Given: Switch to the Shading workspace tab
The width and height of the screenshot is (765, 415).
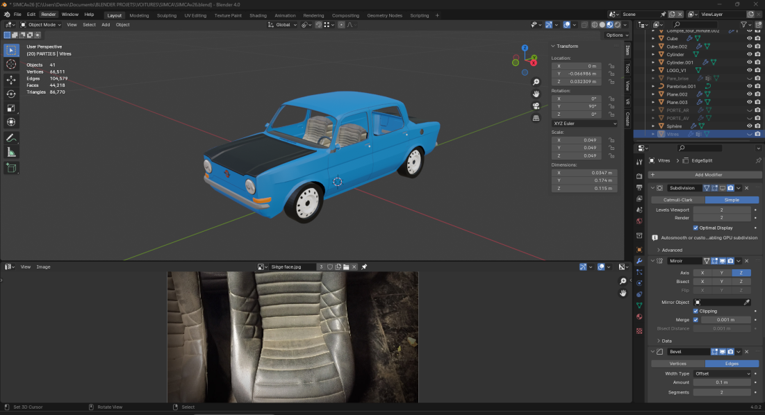Looking at the screenshot, I should 258,15.
